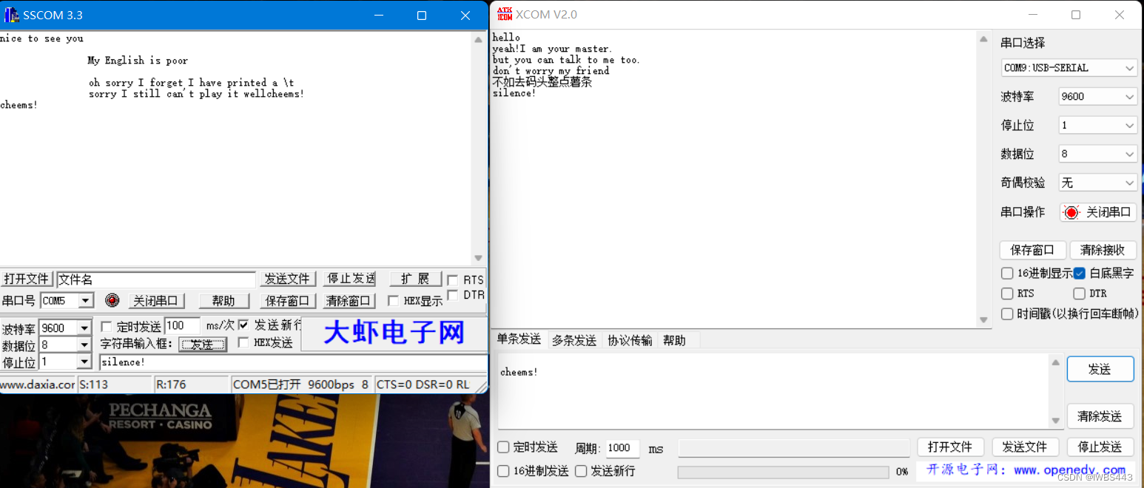Click the send input containing silence!
Image resolution: width=1144 pixels, height=488 pixels.
293,362
